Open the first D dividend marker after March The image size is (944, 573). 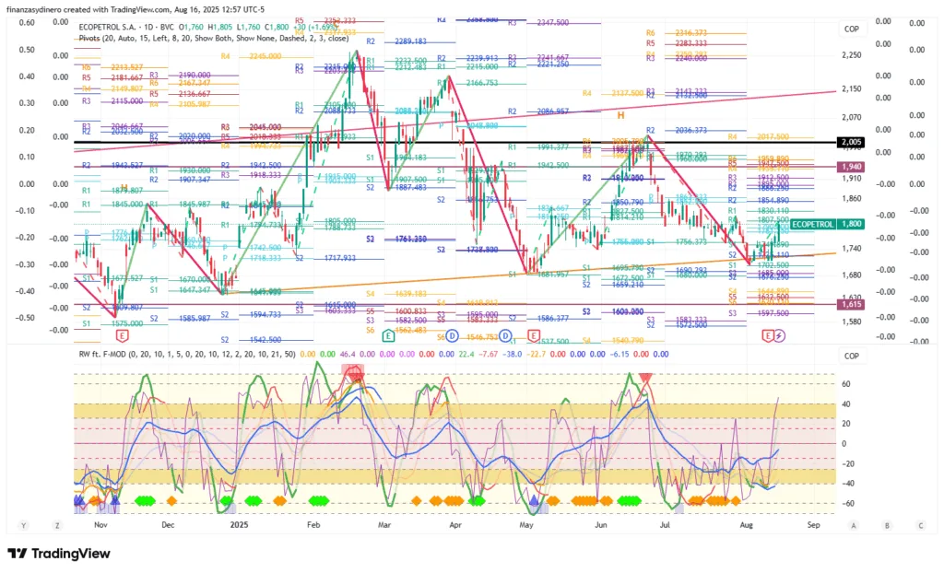pyautogui.click(x=452, y=335)
